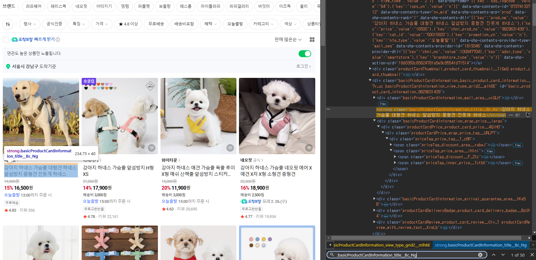
Task: Open the 네오핏 공식 store link
Action: coord(252,160)
